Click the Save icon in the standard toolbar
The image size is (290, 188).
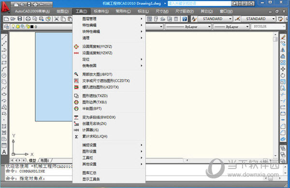click(20, 19)
